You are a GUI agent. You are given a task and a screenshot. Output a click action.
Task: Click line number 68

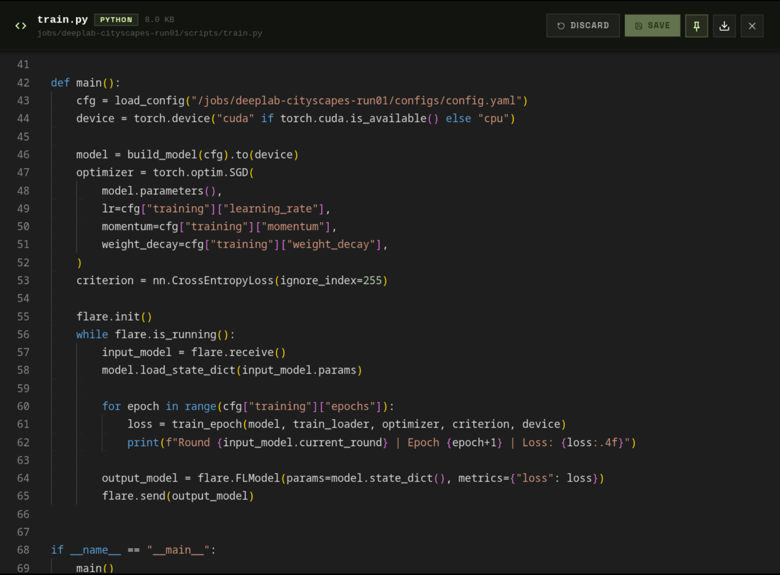[x=23, y=550]
